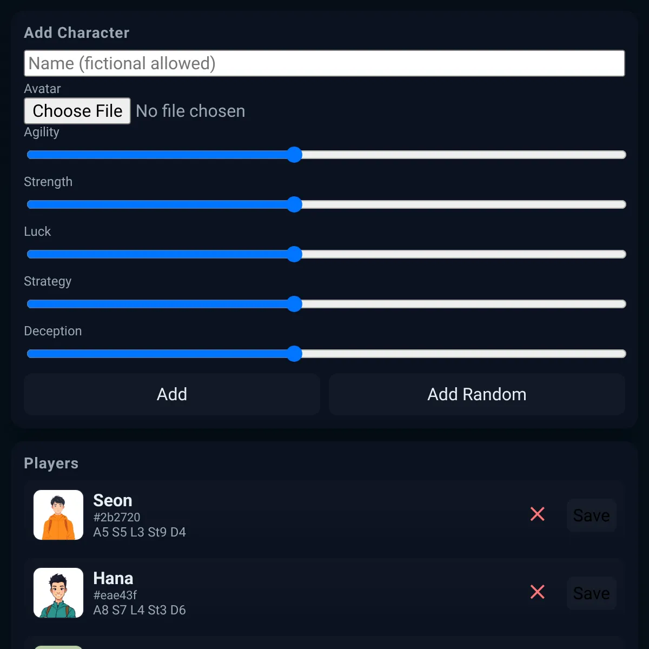Click Seon's stats "A5 S5 L3 St9 D4"
Viewport: 649px width, 649px height.
coord(140,532)
